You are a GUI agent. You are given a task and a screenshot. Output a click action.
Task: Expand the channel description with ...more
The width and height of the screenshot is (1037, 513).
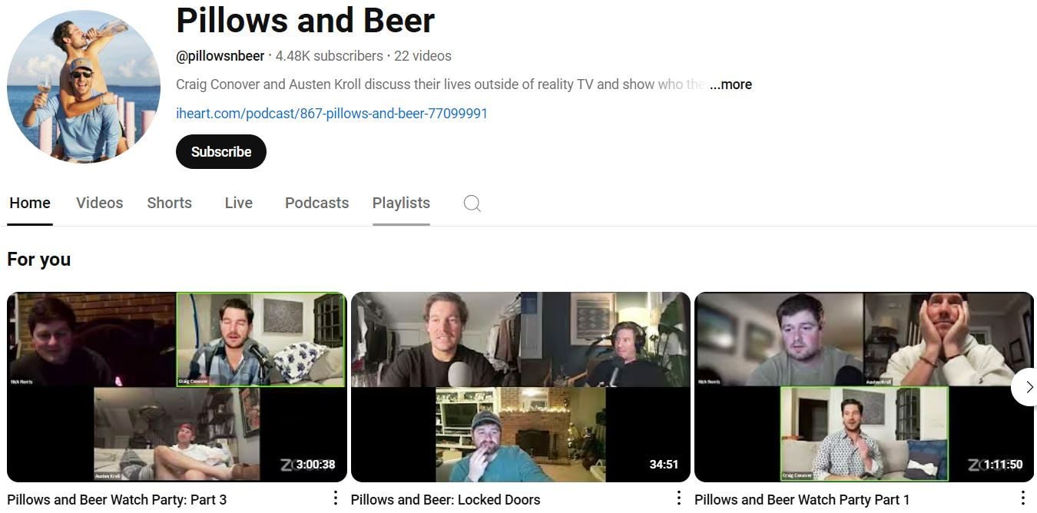(731, 84)
